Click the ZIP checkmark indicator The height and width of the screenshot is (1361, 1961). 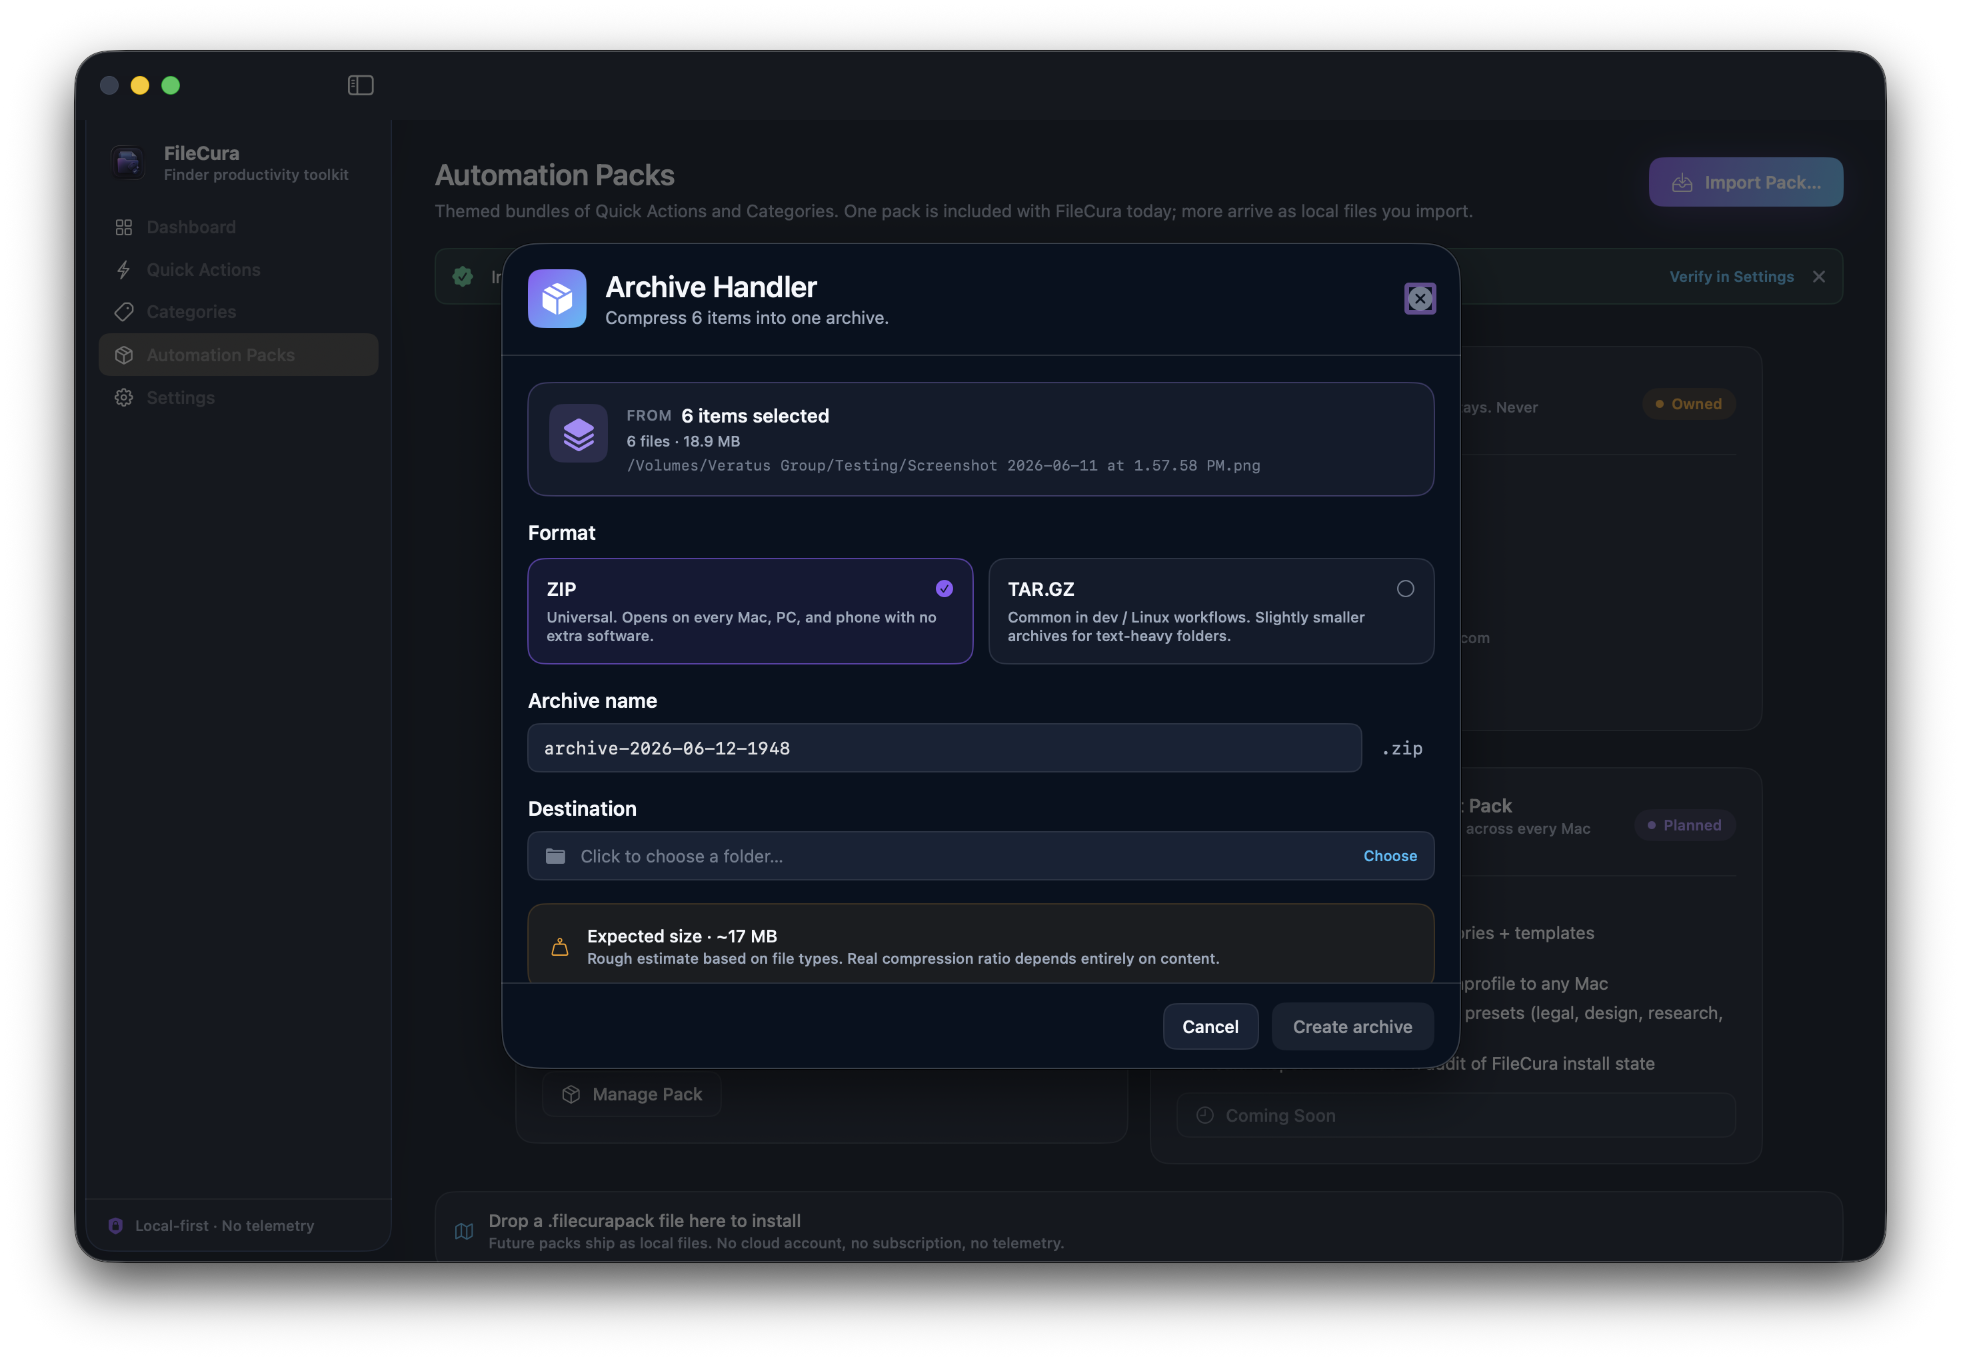[944, 589]
